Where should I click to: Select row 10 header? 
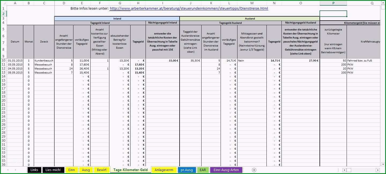(x=3, y=60)
